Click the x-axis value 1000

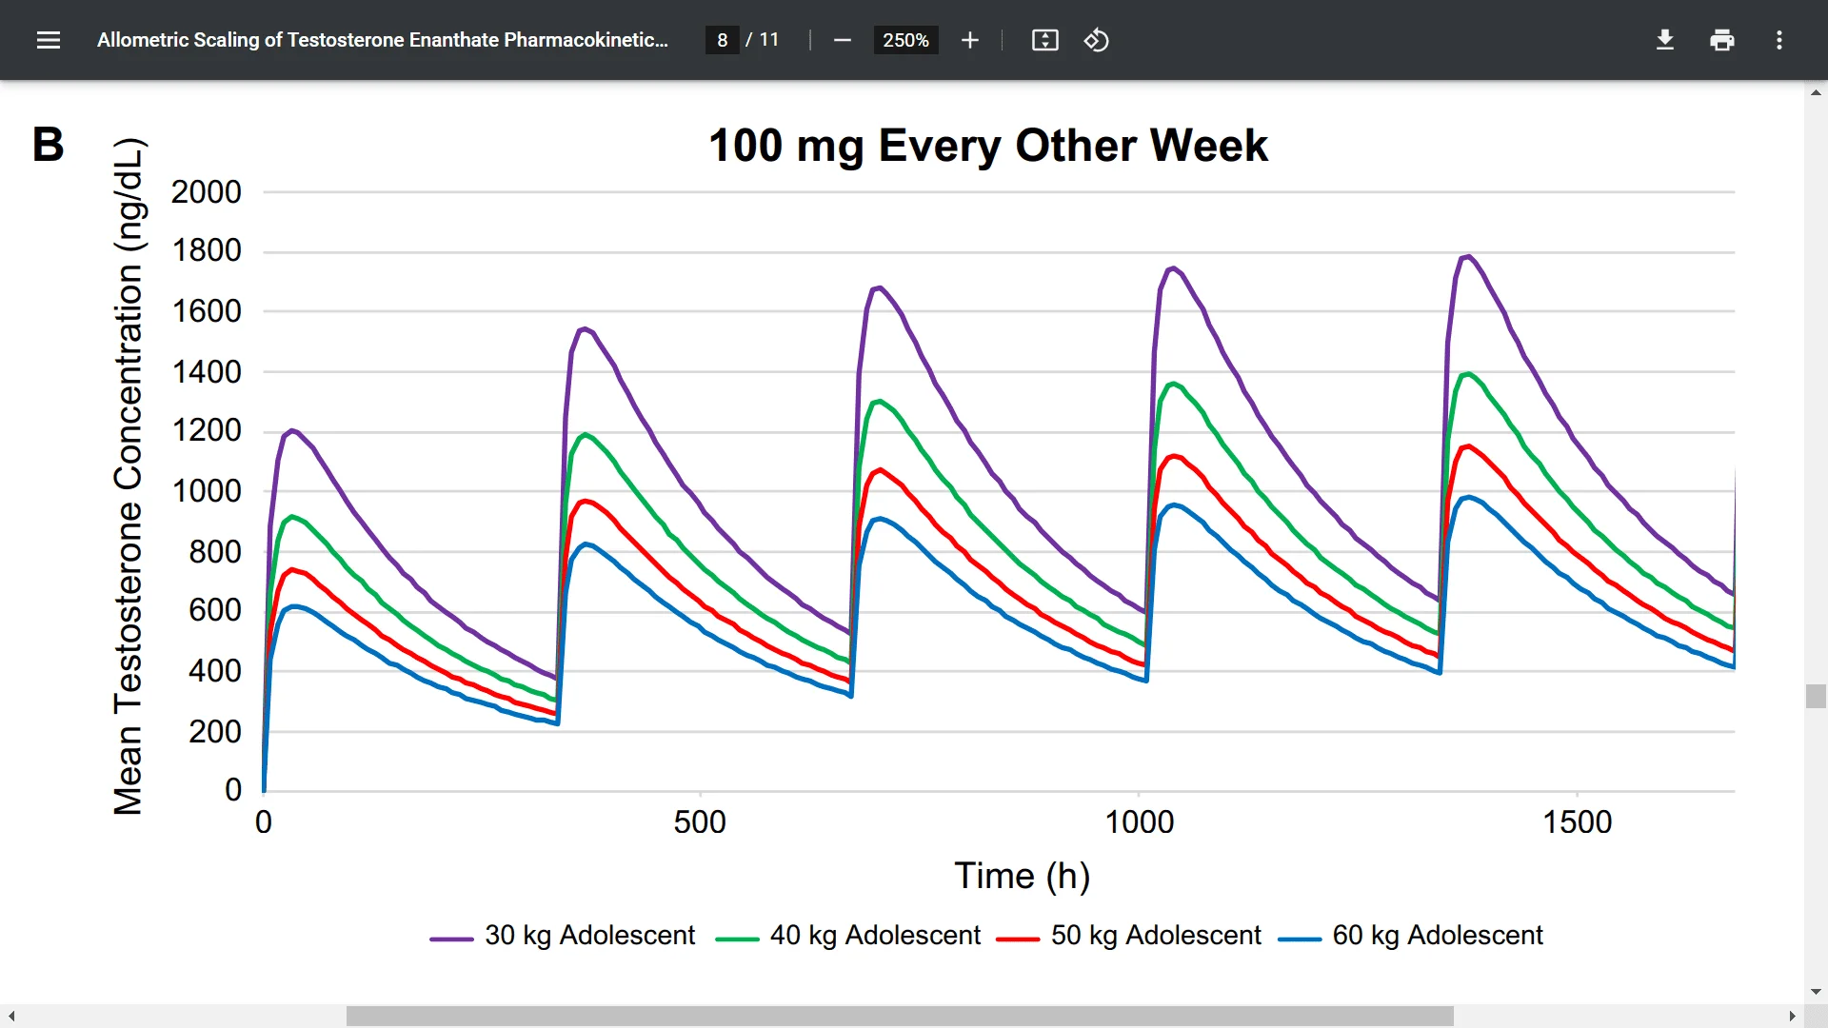click(x=1139, y=822)
